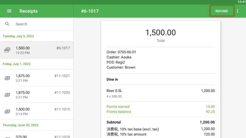This screenshot has height=138, width=246.
Task: Open the three-dot more options menu
Action: pos(237,11)
